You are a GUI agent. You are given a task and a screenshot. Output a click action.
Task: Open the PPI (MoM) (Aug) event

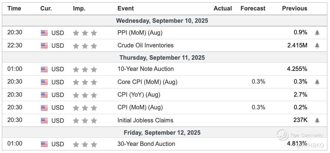[x=140, y=33]
